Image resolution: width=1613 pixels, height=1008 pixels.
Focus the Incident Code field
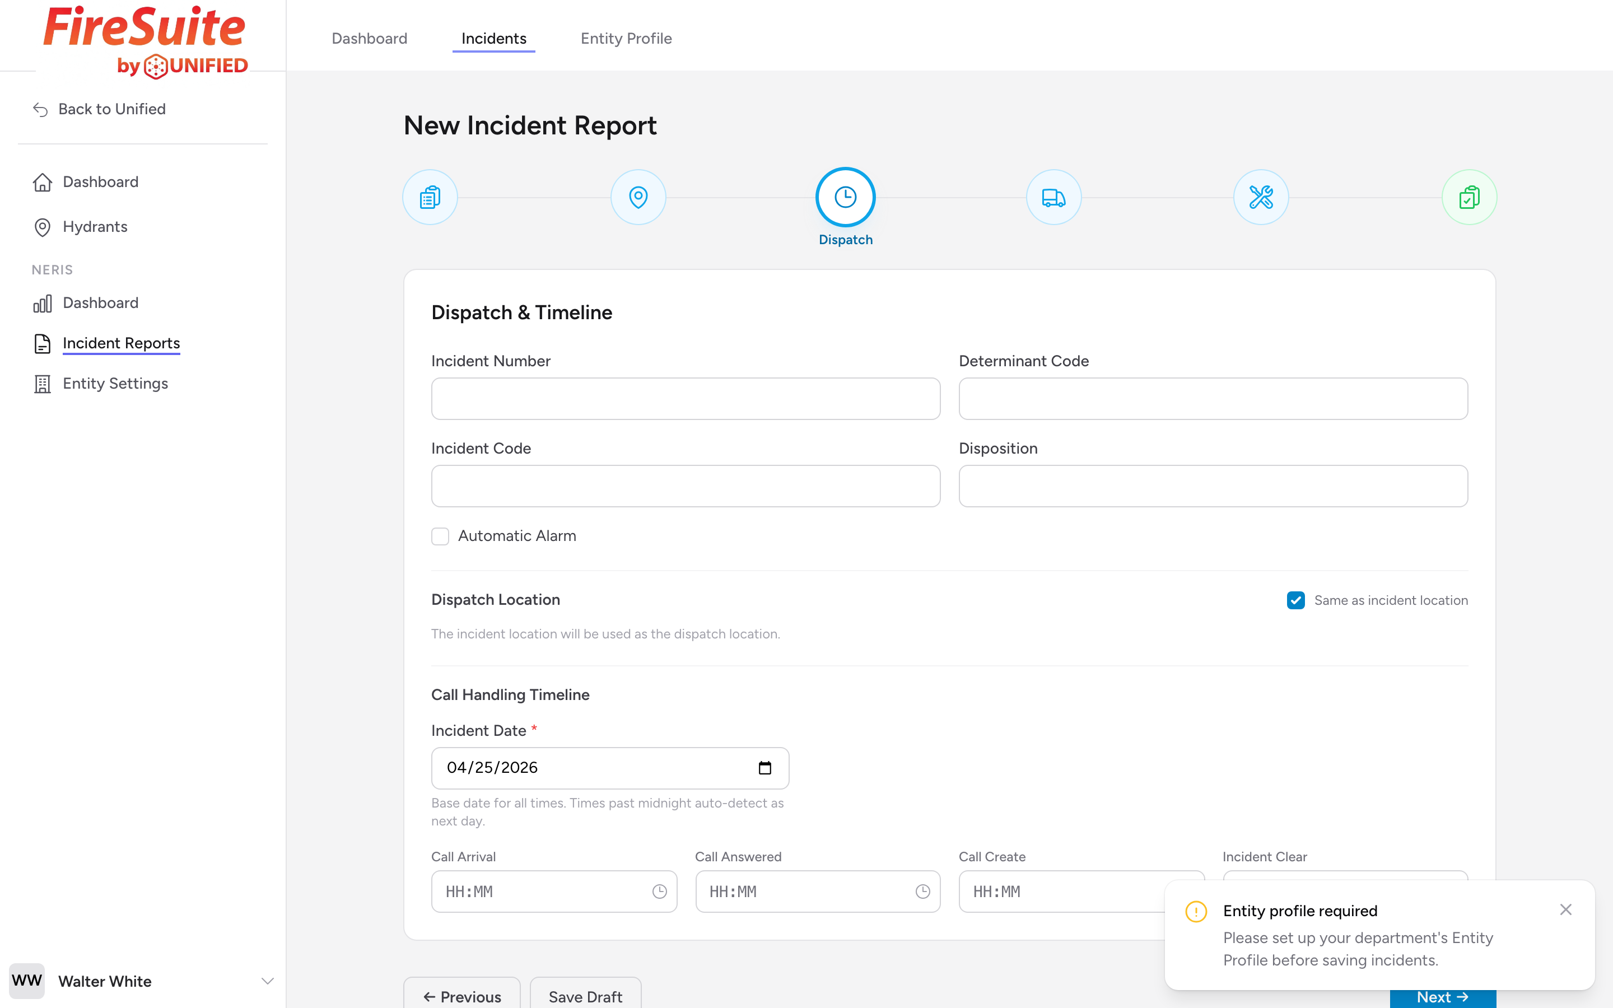point(685,486)
